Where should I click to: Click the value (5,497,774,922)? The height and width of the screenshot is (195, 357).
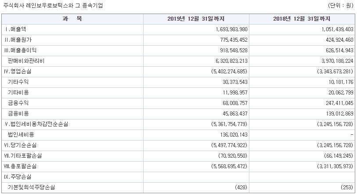(229, 145)
